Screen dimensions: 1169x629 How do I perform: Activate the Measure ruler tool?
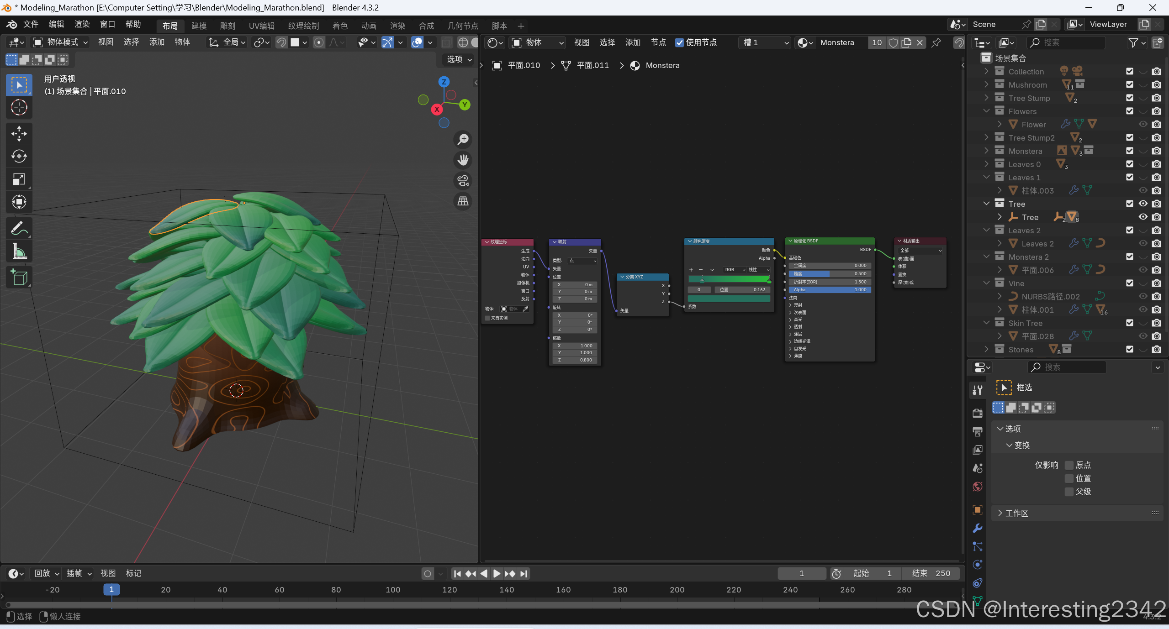(19, 251)
